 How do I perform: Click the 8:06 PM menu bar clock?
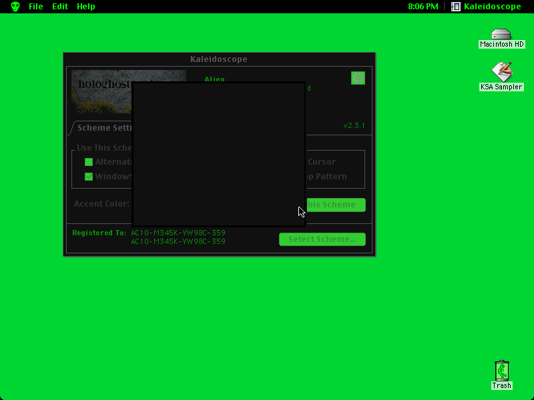[x=423, y=7]
